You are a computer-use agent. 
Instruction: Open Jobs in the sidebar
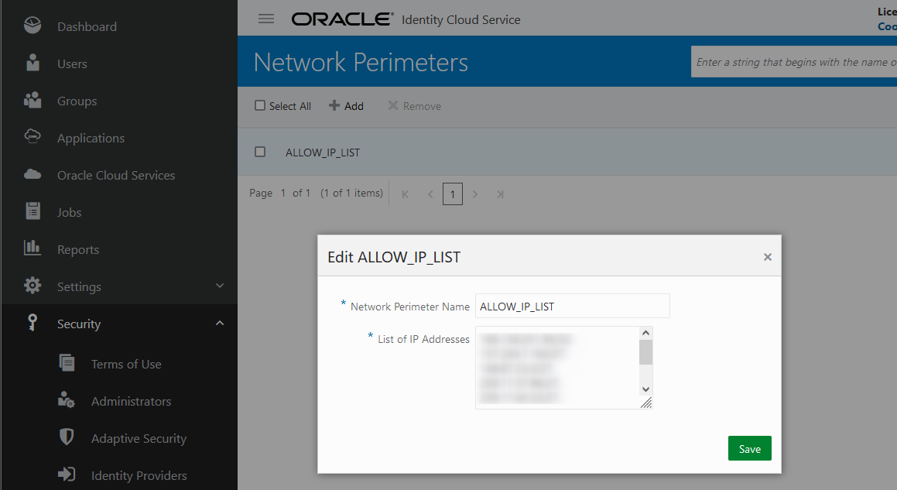click(69, 212)
